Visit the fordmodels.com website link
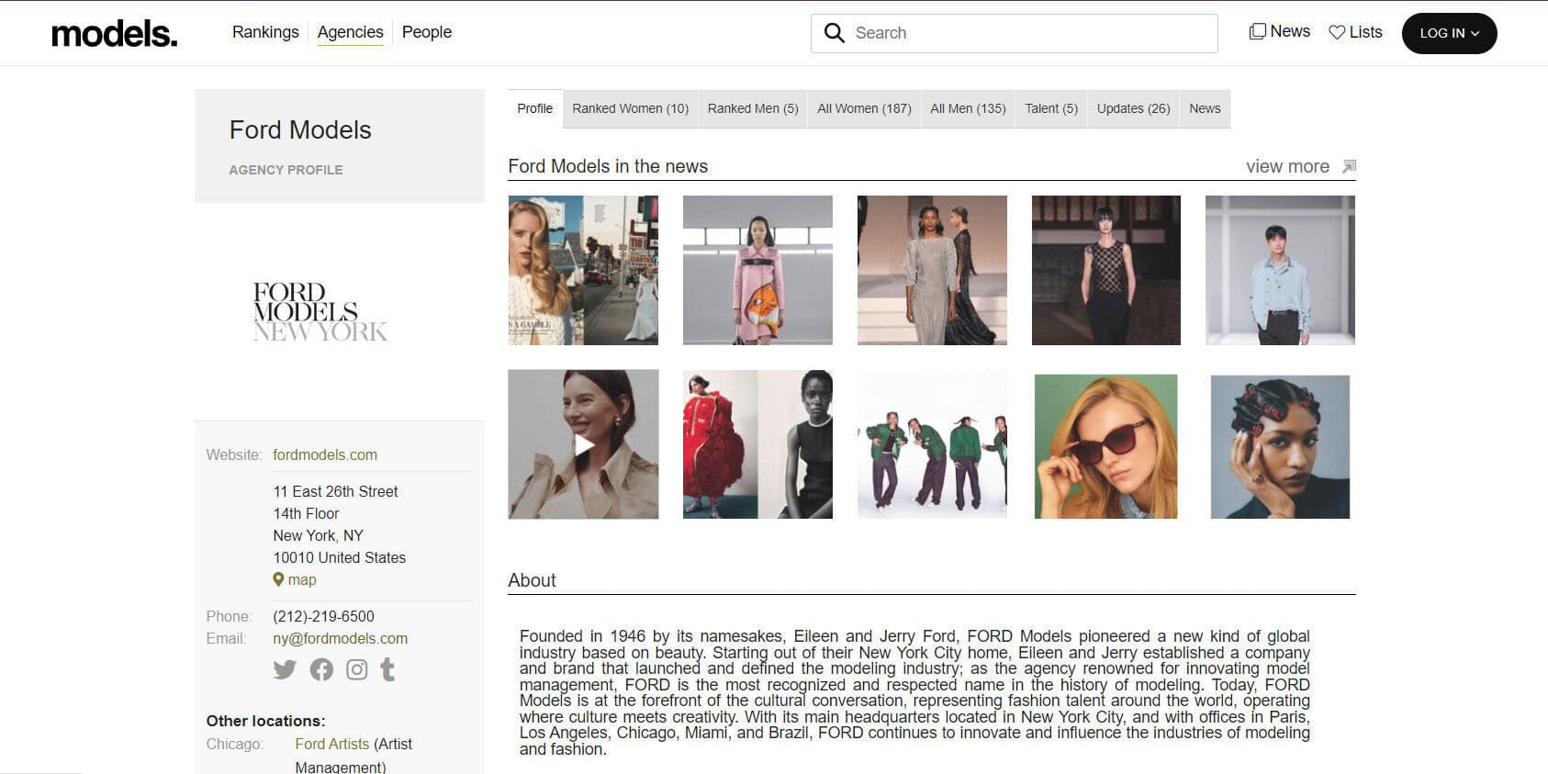 tap(325, 454)
